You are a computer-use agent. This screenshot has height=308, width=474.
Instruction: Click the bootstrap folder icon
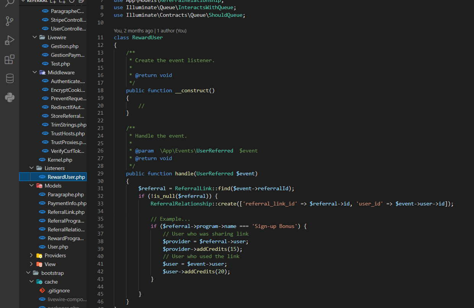[36, 273]
